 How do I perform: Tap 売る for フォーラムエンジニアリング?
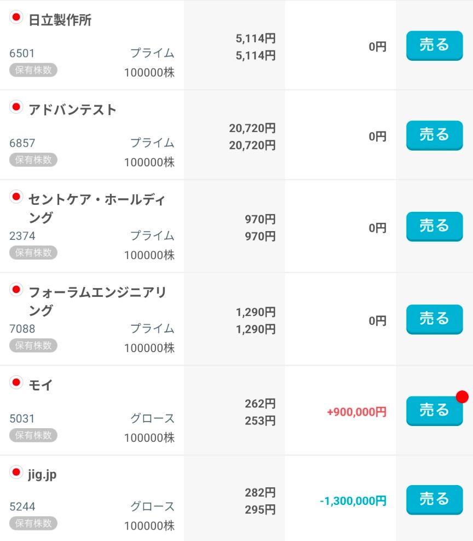[x=434, y=319]
